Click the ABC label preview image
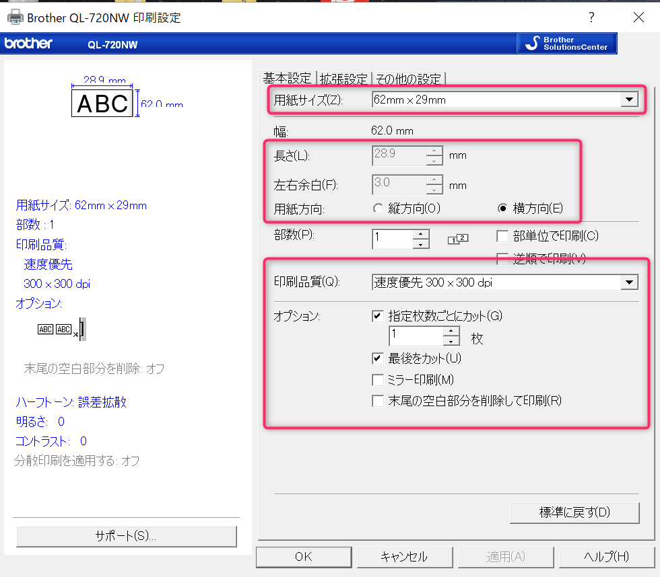660x577 pixels. 102,103
